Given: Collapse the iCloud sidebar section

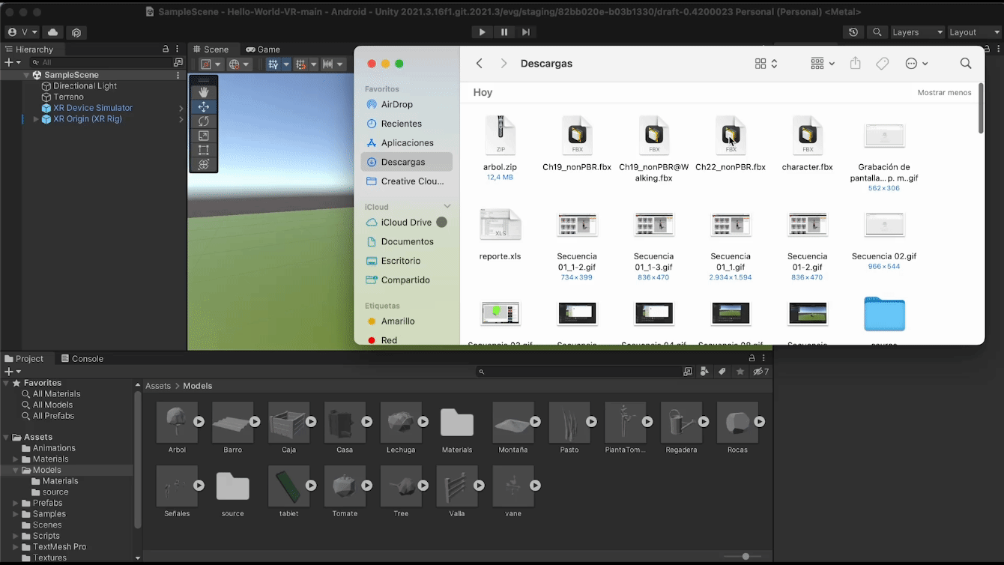Looking at the screenshot, I should point(447,206).
